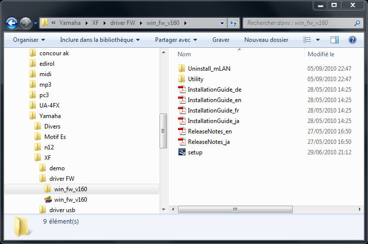Screen dimensions: 368x244
Task: Select the '29/06/2010 21:12' date cell
Action: point(329,152)
